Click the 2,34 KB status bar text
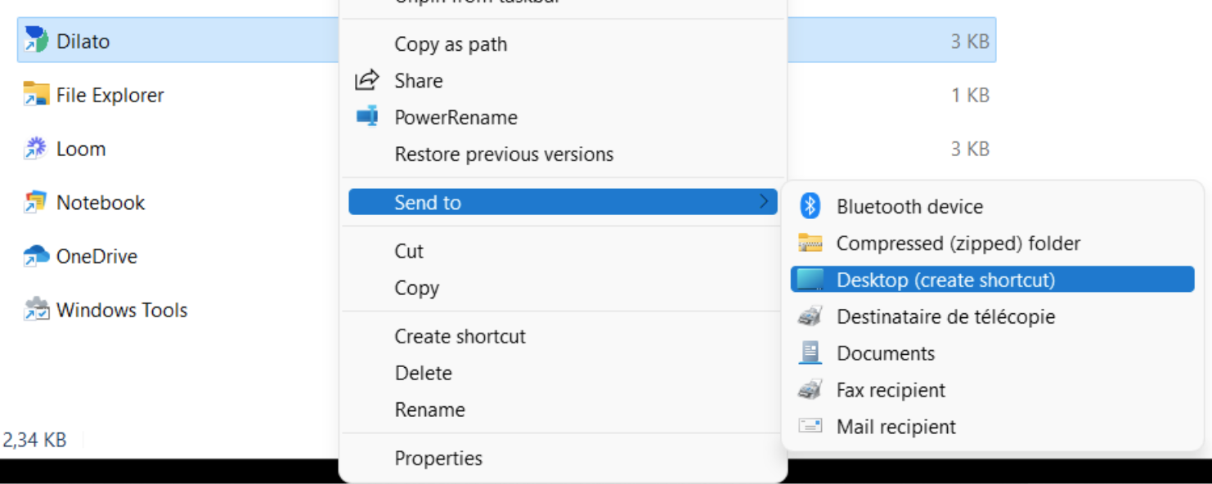1212x484 pixels. pos(34,439)
